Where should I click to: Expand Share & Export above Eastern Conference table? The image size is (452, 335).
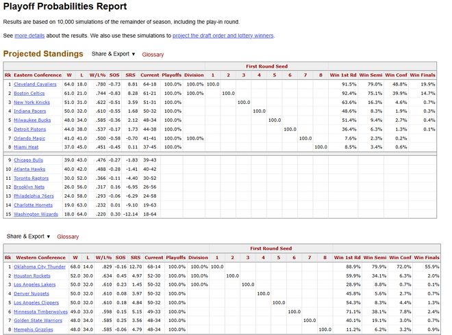click(113, 54)
